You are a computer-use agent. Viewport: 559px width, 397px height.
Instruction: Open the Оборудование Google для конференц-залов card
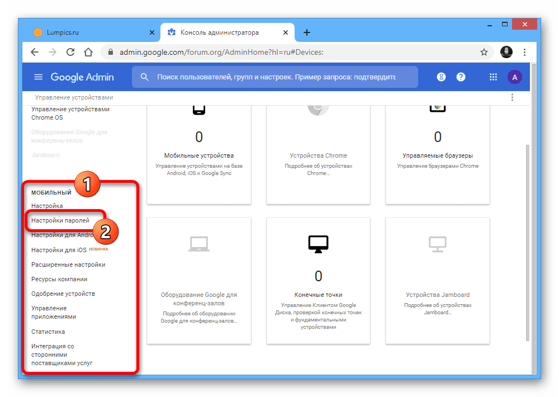click(x=199, y=281)
